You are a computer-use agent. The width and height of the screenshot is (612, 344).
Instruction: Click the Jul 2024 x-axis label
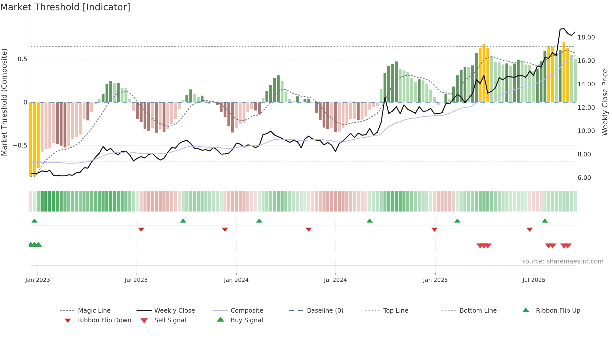point(335,280)
